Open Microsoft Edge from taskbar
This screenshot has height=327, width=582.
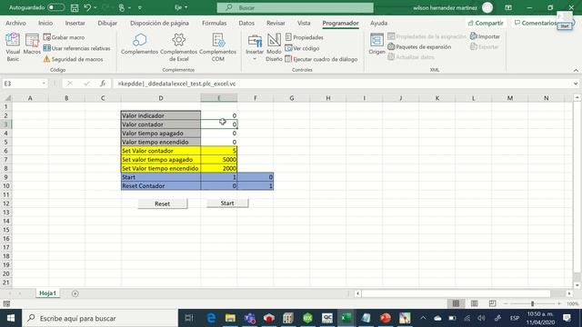point(211,318)
